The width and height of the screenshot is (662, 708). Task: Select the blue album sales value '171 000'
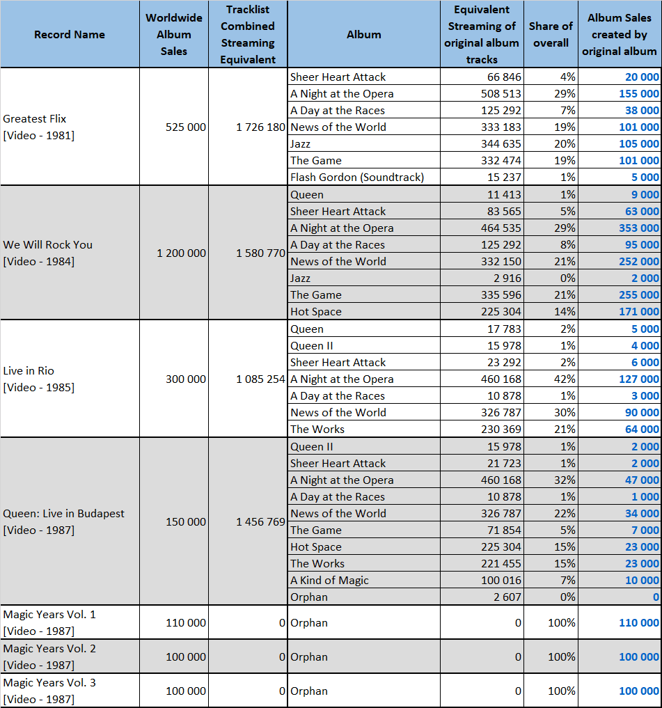point(639,312)
